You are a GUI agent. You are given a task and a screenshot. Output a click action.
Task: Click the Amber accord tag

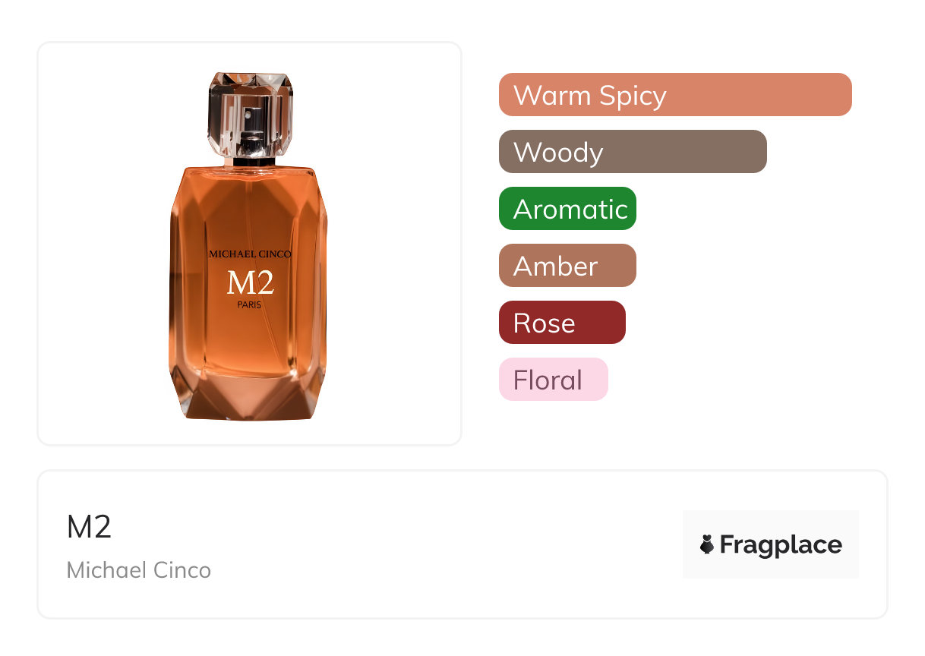tap(567, 266)
